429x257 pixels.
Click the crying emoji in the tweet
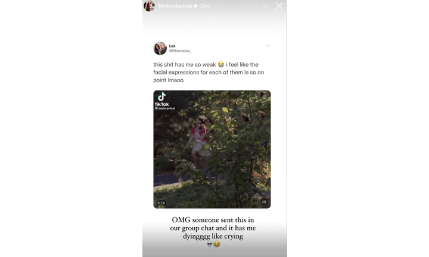click(221, 64)
